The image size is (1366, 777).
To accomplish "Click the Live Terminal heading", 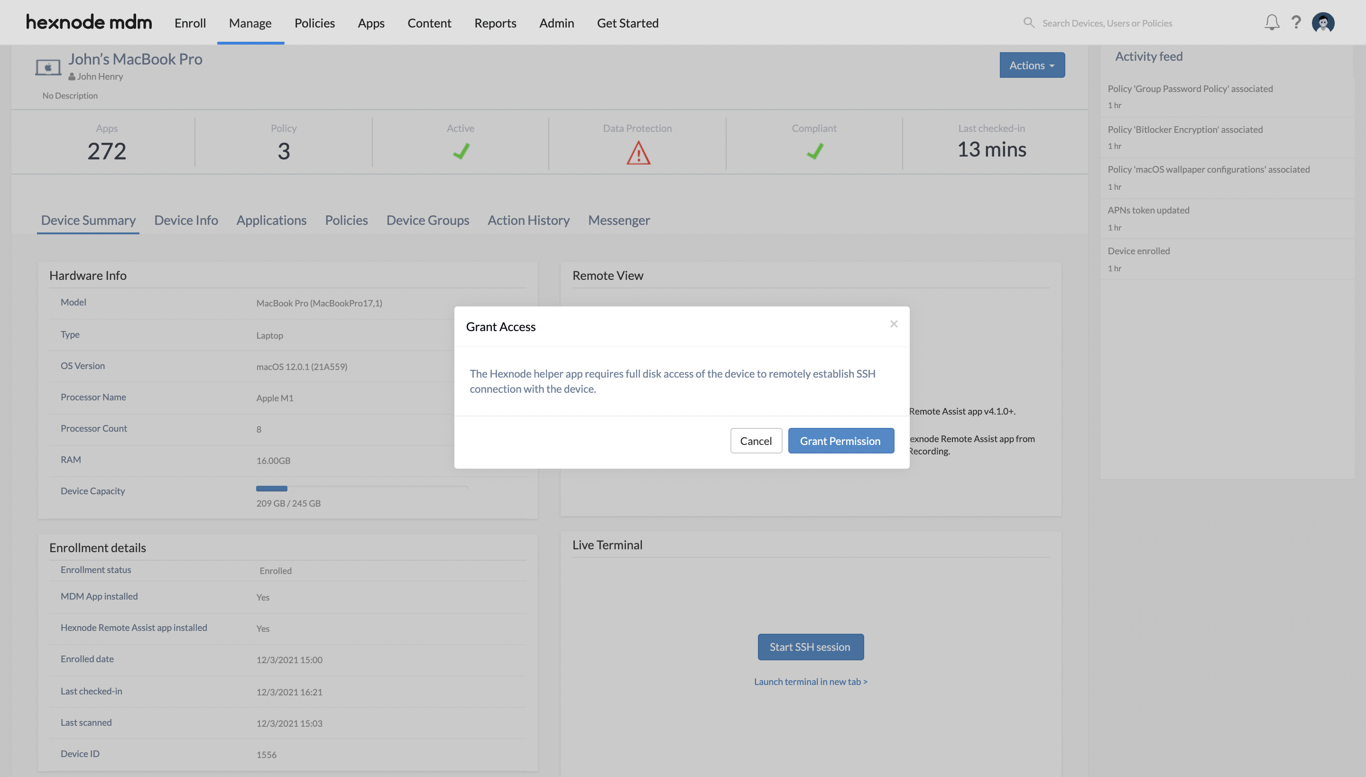I will point(607,545).
